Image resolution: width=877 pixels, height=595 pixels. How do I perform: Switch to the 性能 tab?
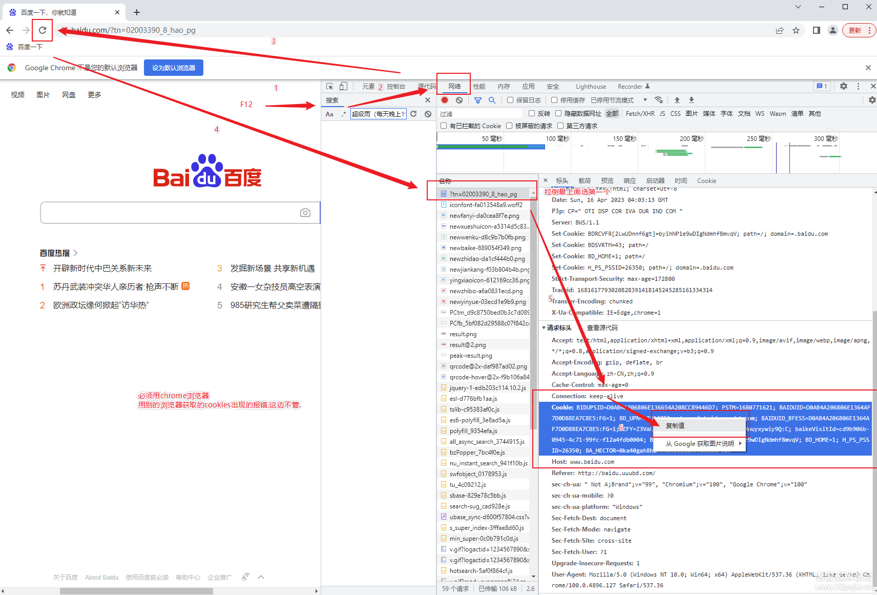(479, 87)
